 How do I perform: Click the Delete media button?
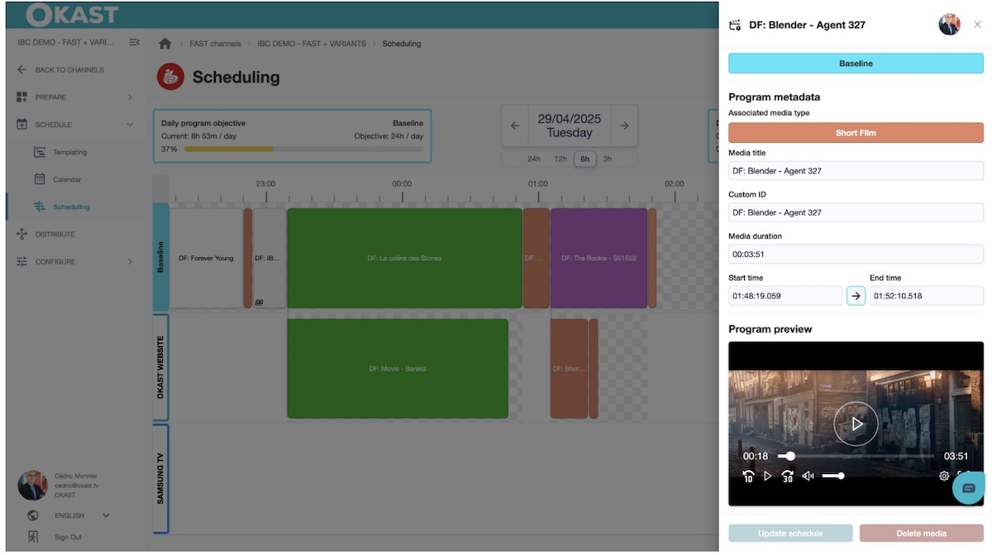pos(921,534)
